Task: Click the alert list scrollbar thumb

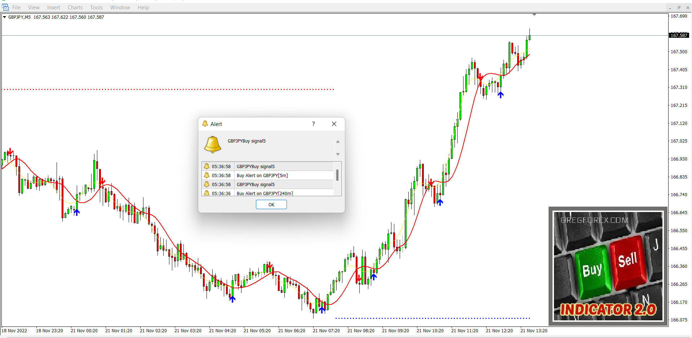Action: 337,175
